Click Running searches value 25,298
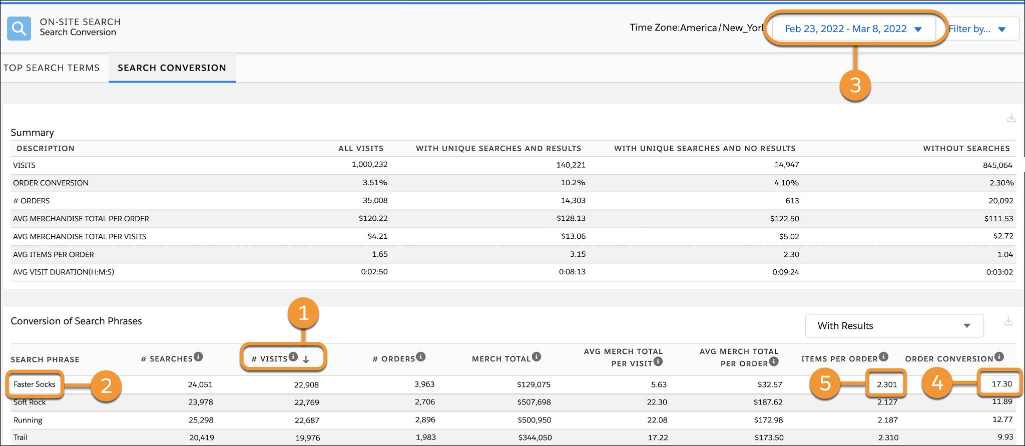 pyautogui.click(x=201, y=420)
